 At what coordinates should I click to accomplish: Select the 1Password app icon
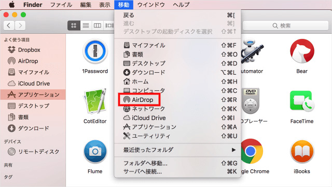[x=95, y=51]
